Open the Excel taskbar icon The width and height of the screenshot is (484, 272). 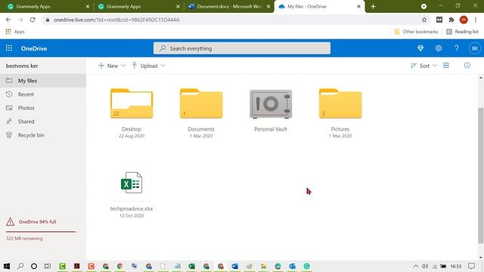tap(191, 266)
